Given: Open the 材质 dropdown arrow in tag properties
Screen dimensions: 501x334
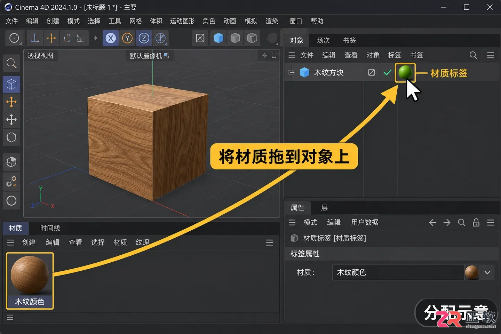Looking at the screenshot, I should (x=487, y=272).
